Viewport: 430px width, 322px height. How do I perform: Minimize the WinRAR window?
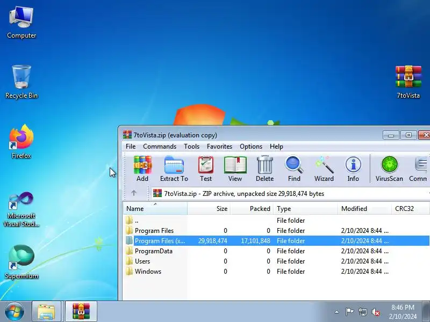click(391, 135)
